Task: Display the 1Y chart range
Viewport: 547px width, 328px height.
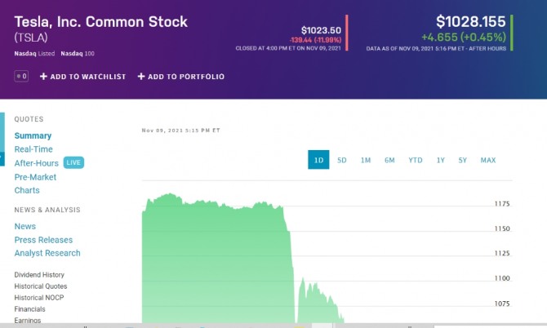Action: pyautogui.click(x=441, y=160)
